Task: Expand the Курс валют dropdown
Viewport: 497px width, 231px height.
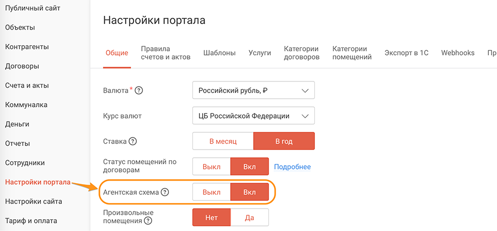Action: [x=254, y=116]
